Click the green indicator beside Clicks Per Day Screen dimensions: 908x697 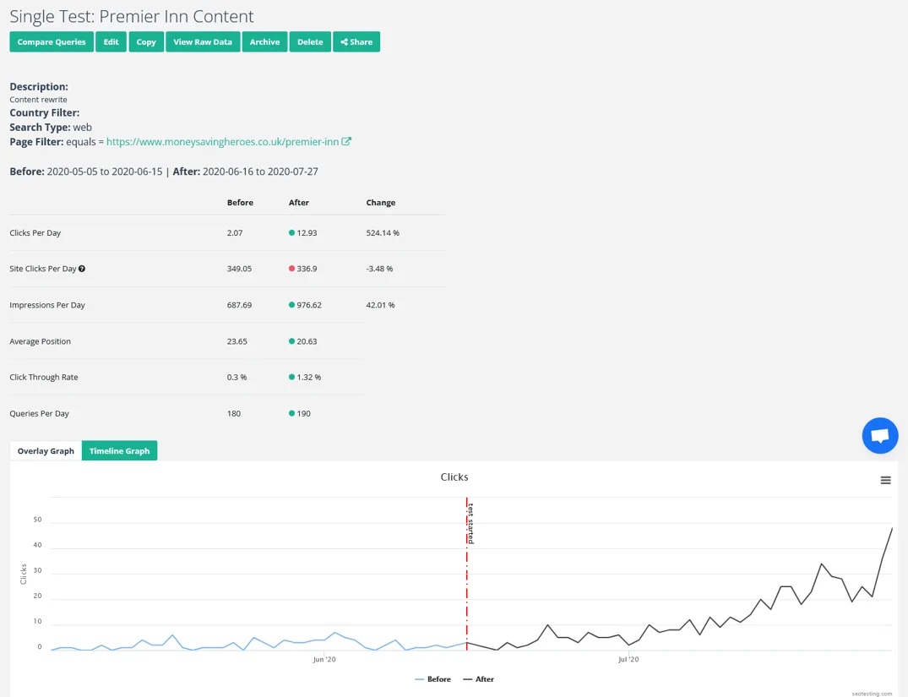pyautogui.click(x=292, y=232)
